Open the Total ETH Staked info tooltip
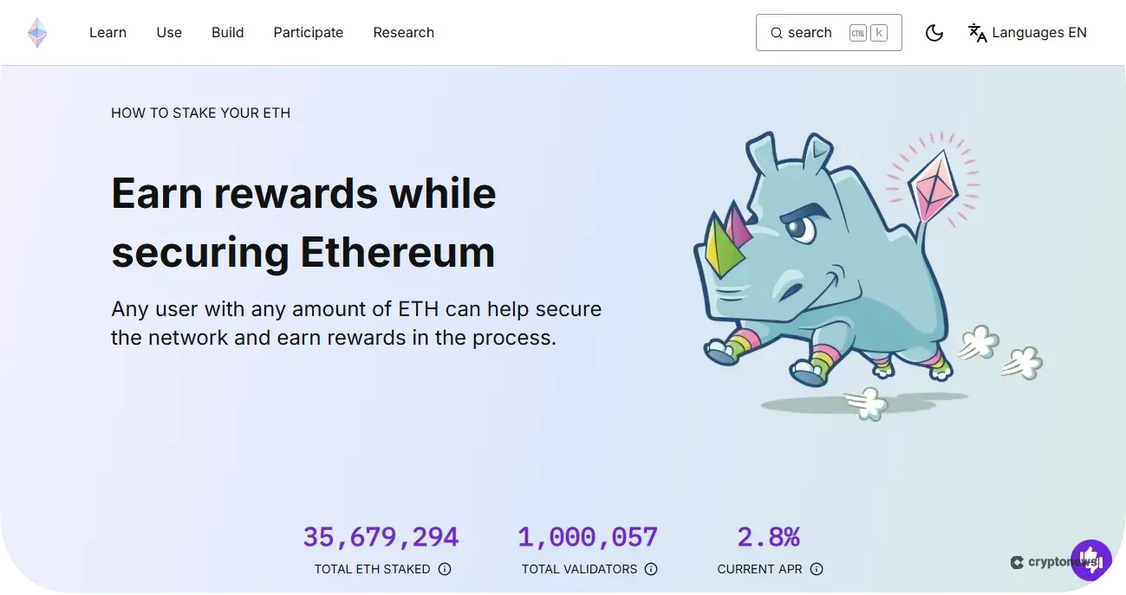The image size is (1126, 595). pyautogui.click(x=445, y=569)
